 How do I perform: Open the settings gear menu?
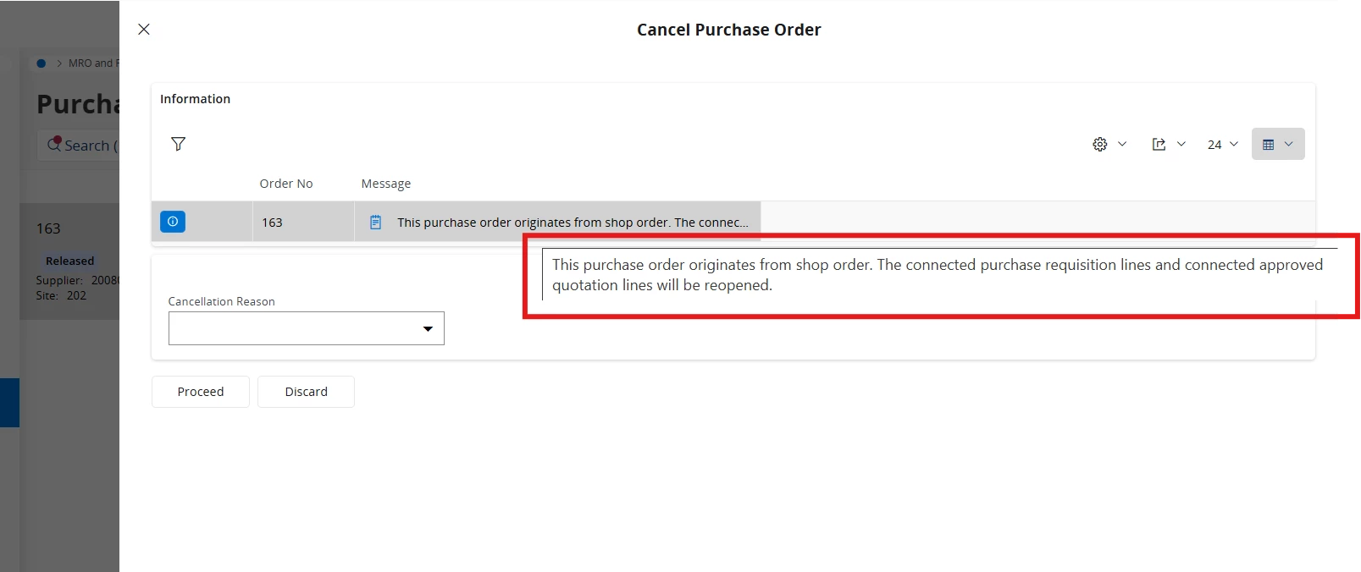pos(1099,145)
